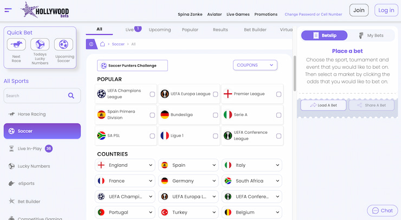Switch to the Popular tab
The height and width of the screenshot is (220, 401).
[190, 30]
